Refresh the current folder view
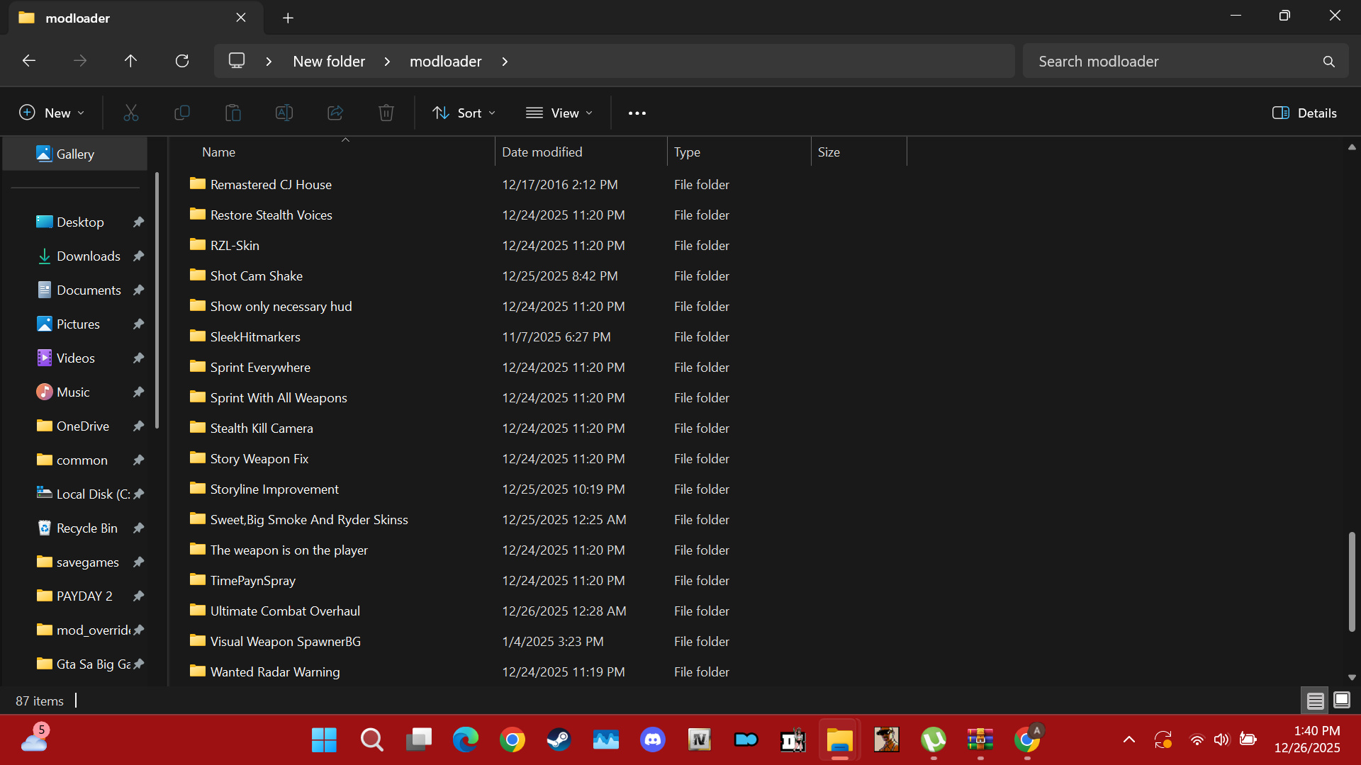Screen dimensions: 1361x765 pos(182,61)
